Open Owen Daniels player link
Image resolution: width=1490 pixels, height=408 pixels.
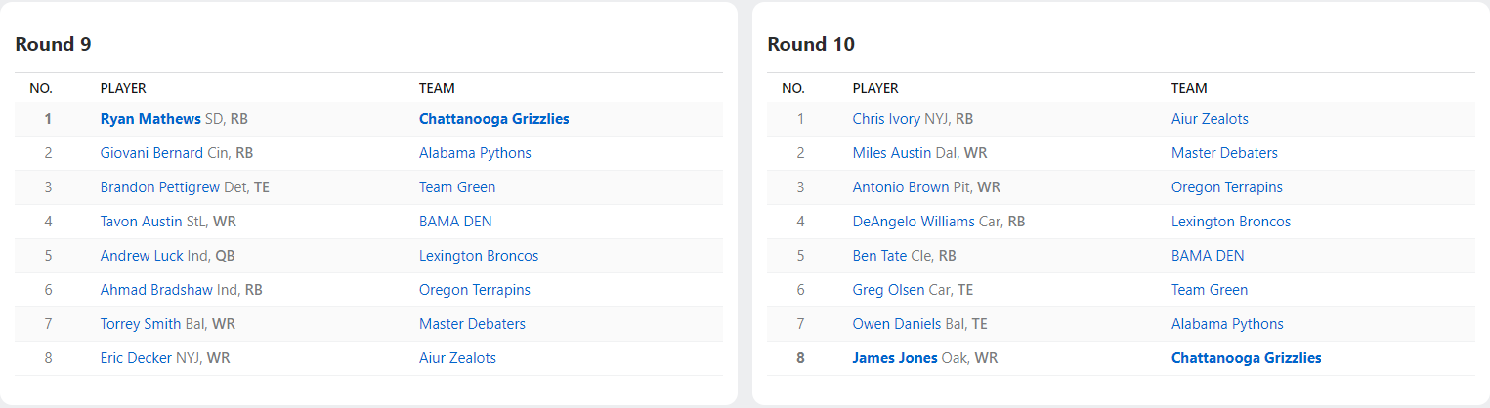893,324
